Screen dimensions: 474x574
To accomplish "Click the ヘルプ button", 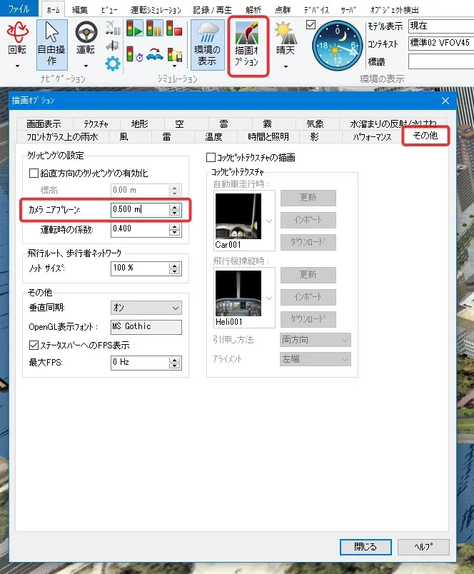I will click(x=423, y=547).
